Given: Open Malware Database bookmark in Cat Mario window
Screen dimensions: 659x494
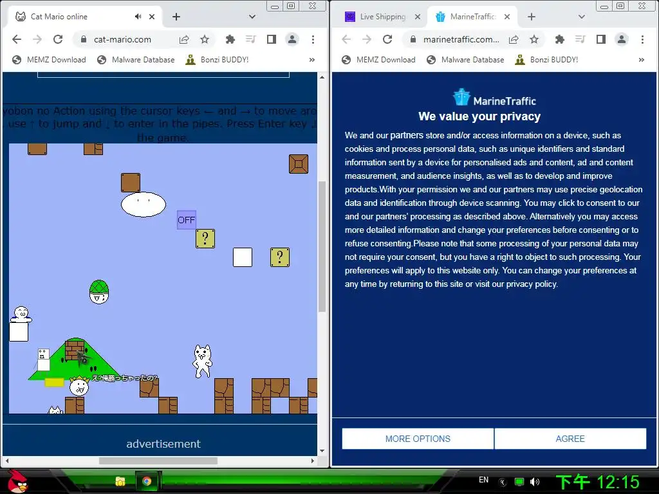Looking at the screenshot, I should tap(136, 60).
